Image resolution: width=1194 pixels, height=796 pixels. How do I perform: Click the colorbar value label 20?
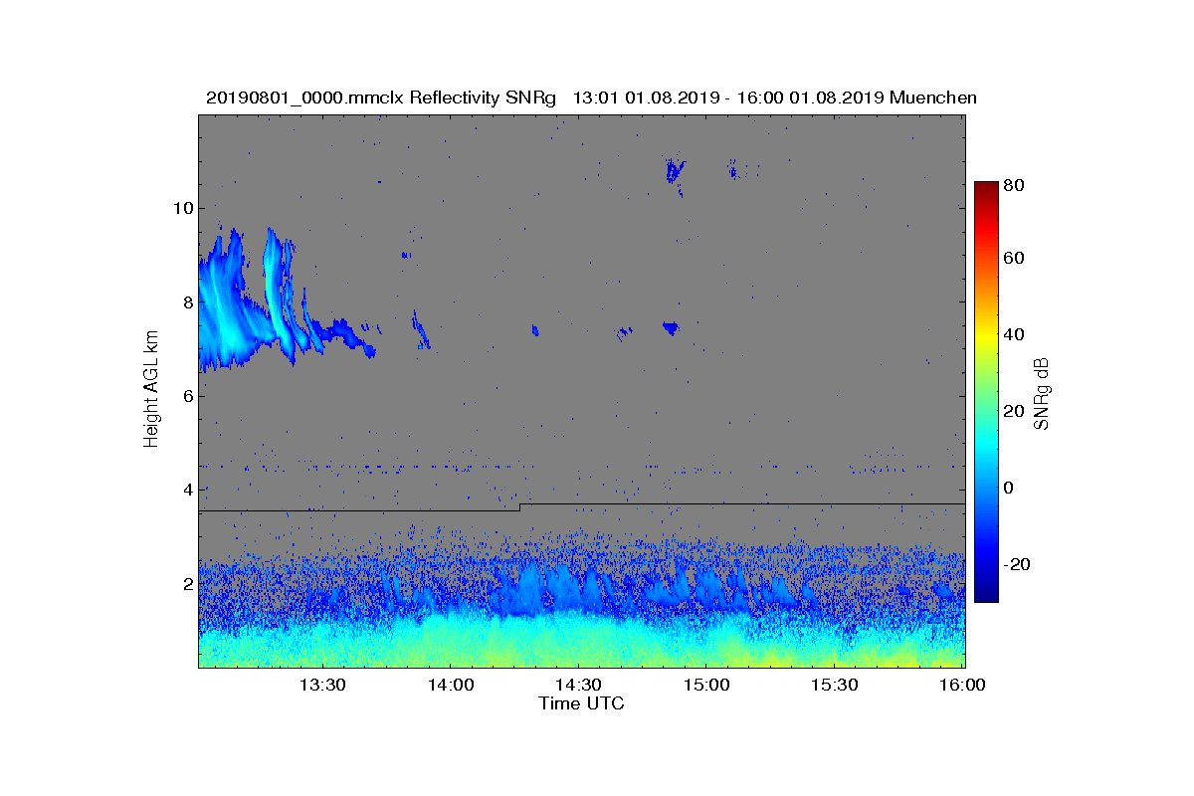(1015, 412)
